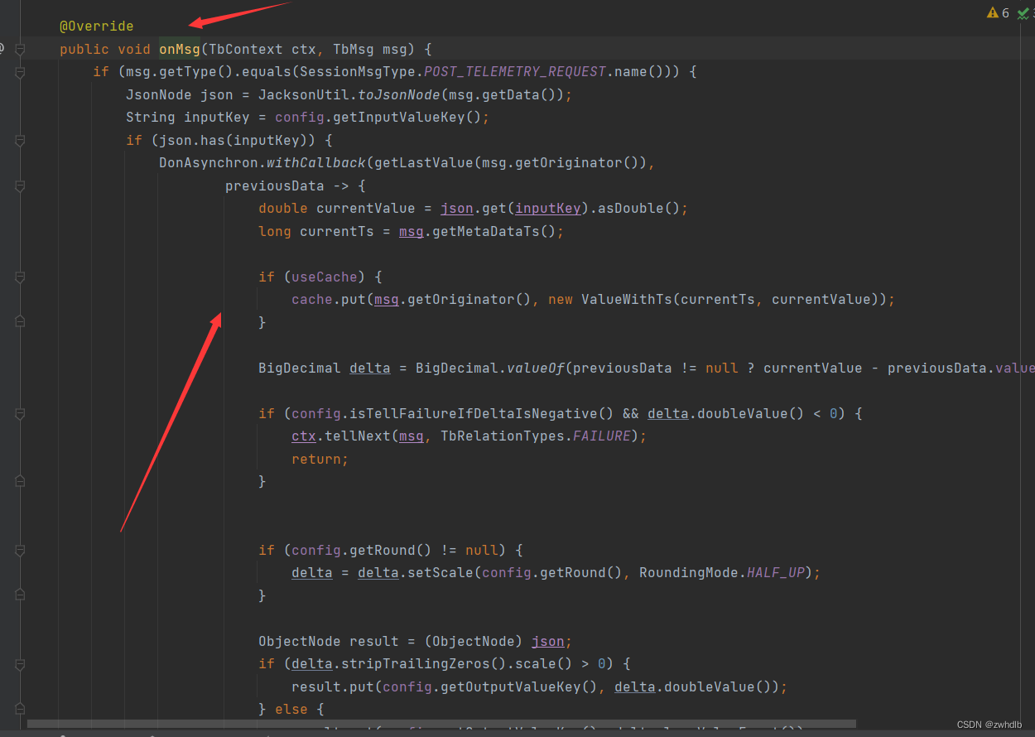
Task: Click the fold end marker after cache.put block
Action: pyautogui.click(x=20, y=322)
